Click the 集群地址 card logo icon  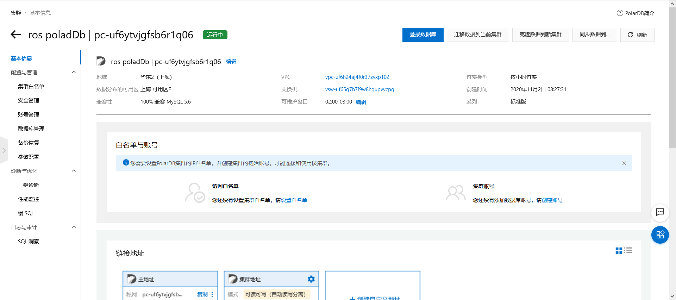(x=233, y=279)
